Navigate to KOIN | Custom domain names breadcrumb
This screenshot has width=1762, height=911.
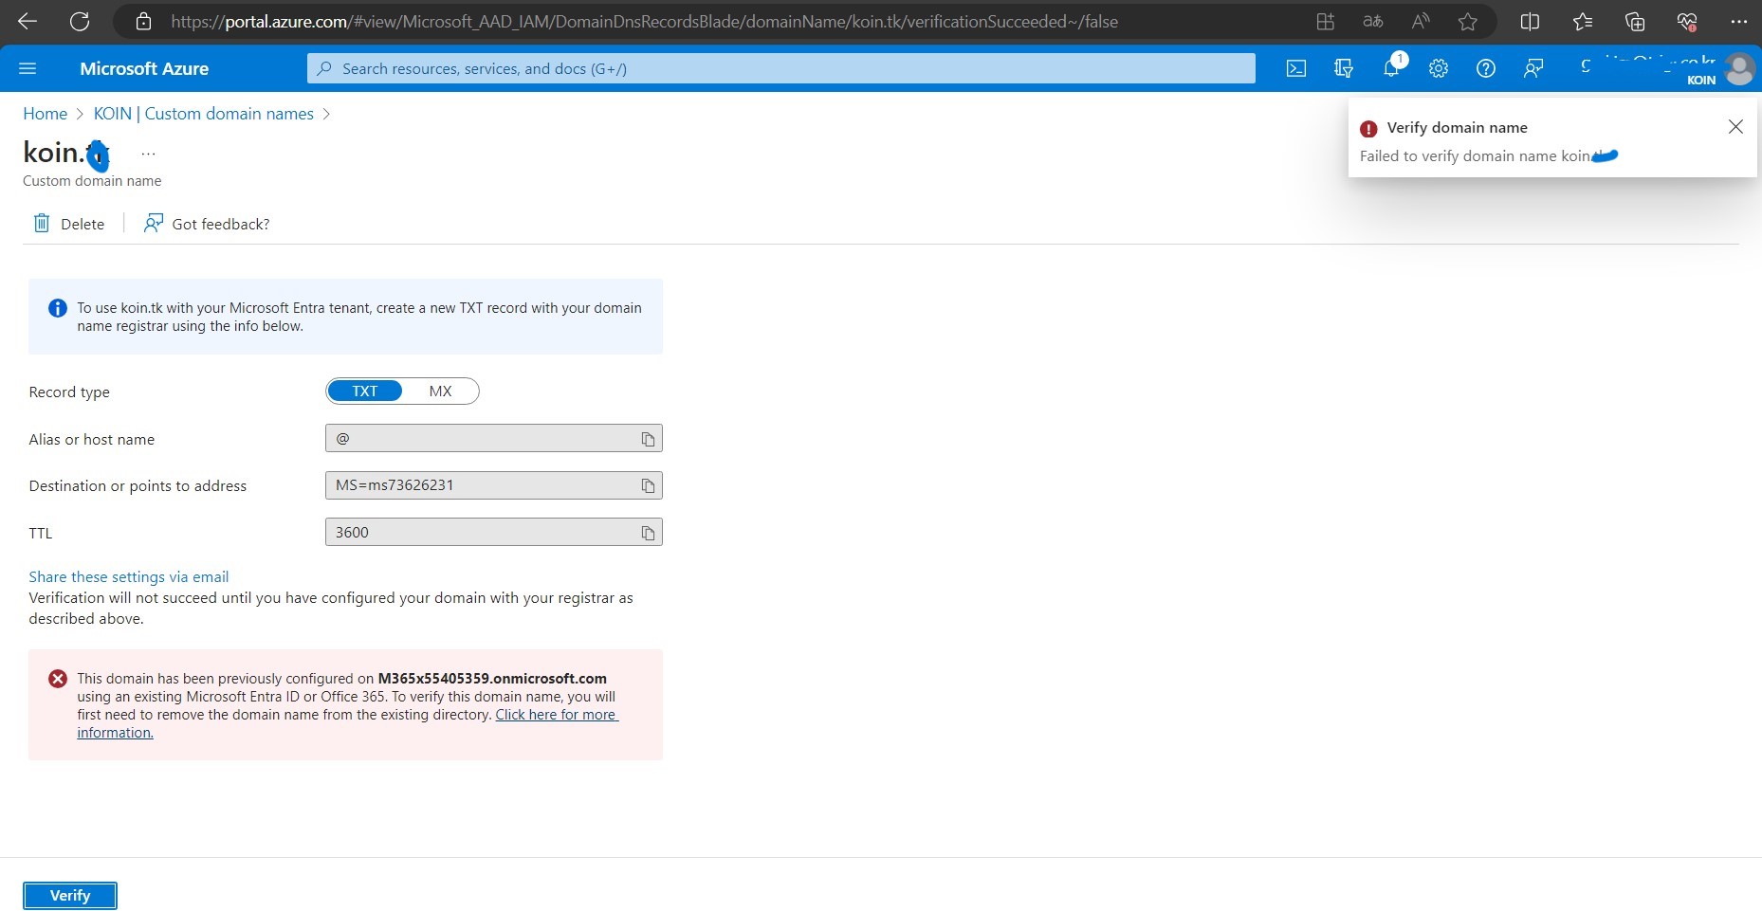[203, 114]
